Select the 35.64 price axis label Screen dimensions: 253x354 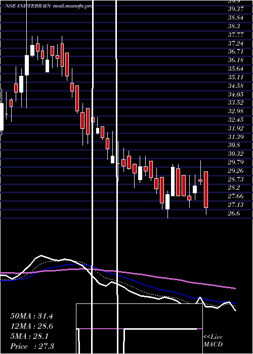(x=236, y=69)
